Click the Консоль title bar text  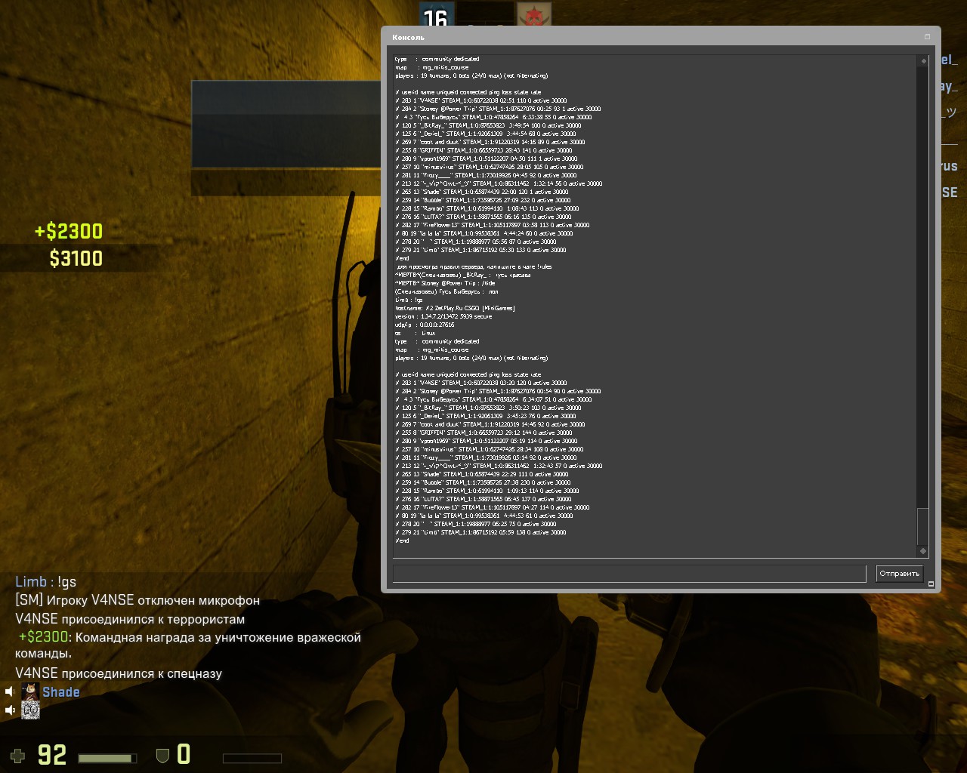point(409,38)
